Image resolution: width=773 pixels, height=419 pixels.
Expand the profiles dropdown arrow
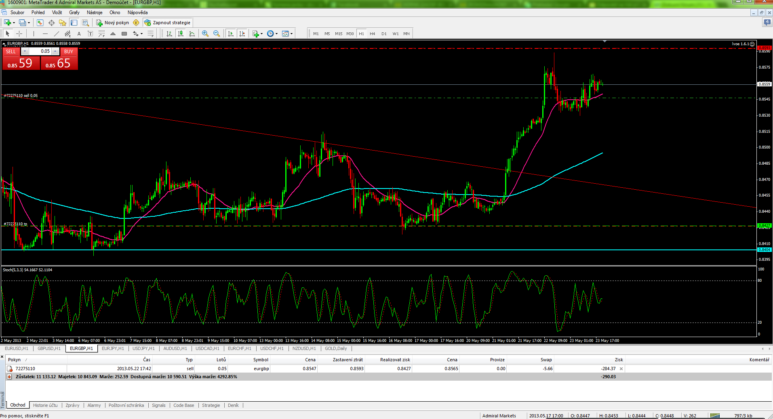point(29,23)
